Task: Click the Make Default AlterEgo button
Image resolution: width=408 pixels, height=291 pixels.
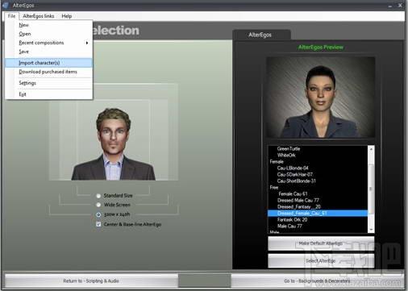Action: click(x=321, y=243)
